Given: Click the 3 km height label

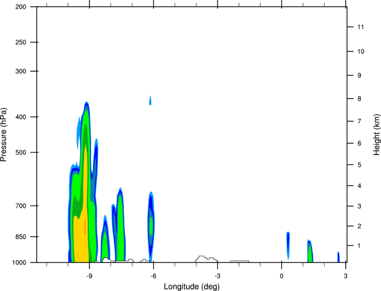Looking at the screenshot, I should [359, 206].
